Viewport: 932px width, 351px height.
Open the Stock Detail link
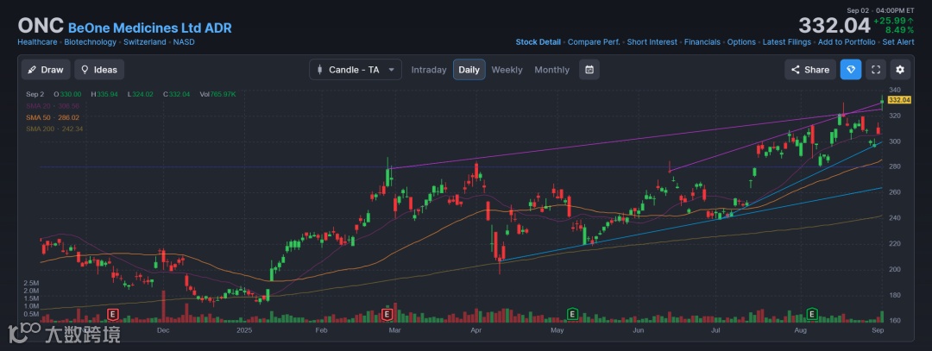click(538, 42)
